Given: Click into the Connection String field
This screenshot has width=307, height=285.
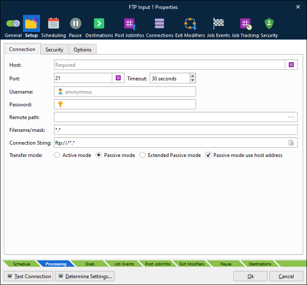Looking at the screenshot, I should tap(176, 142).
